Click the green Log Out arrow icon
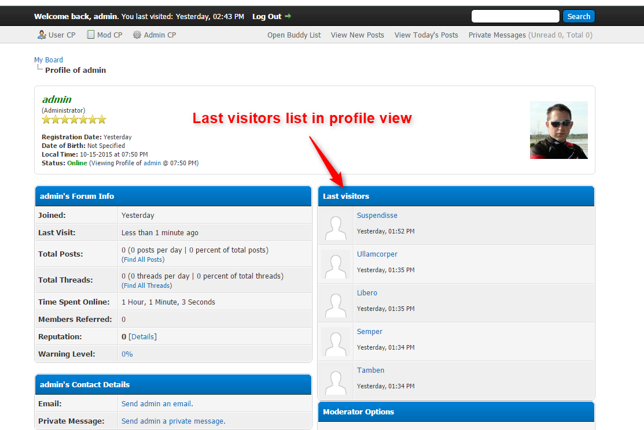 pos(288,16)
